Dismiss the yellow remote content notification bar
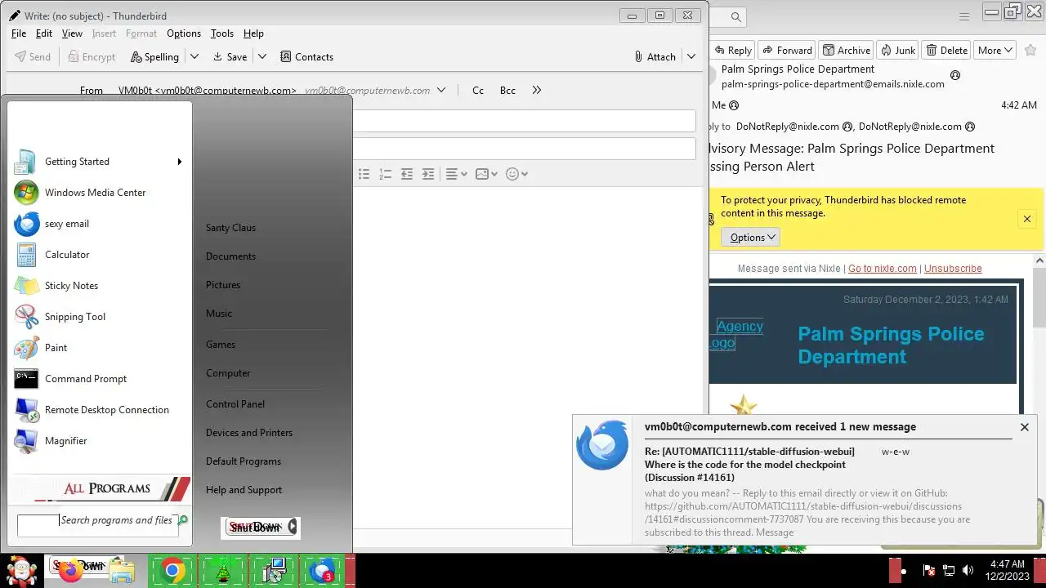 click(1027, 219)
